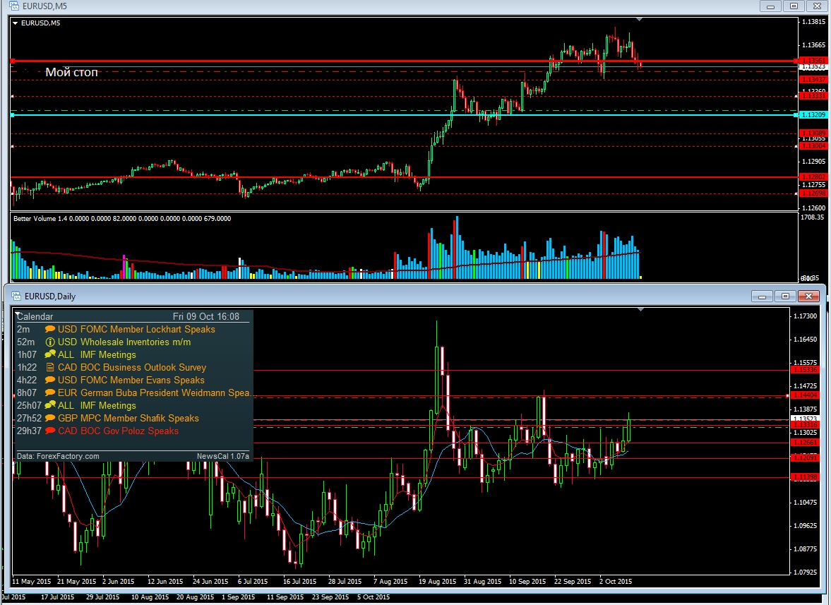Click the EURUSD,Daily window title bar text
Screen dimensions: 831x605
(50, 296)
